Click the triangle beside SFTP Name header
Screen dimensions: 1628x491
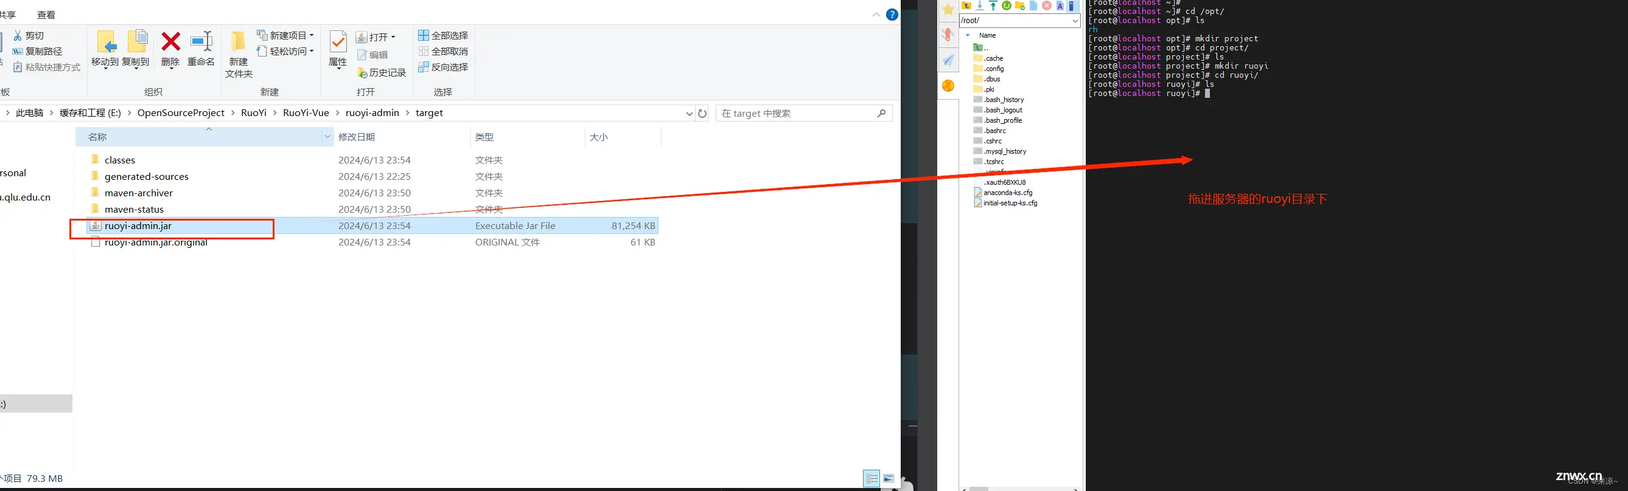968,35
